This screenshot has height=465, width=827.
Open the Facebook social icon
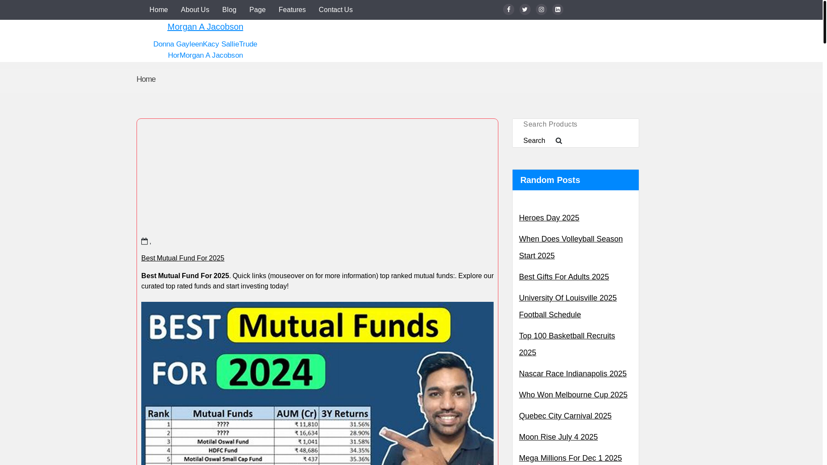508,9
